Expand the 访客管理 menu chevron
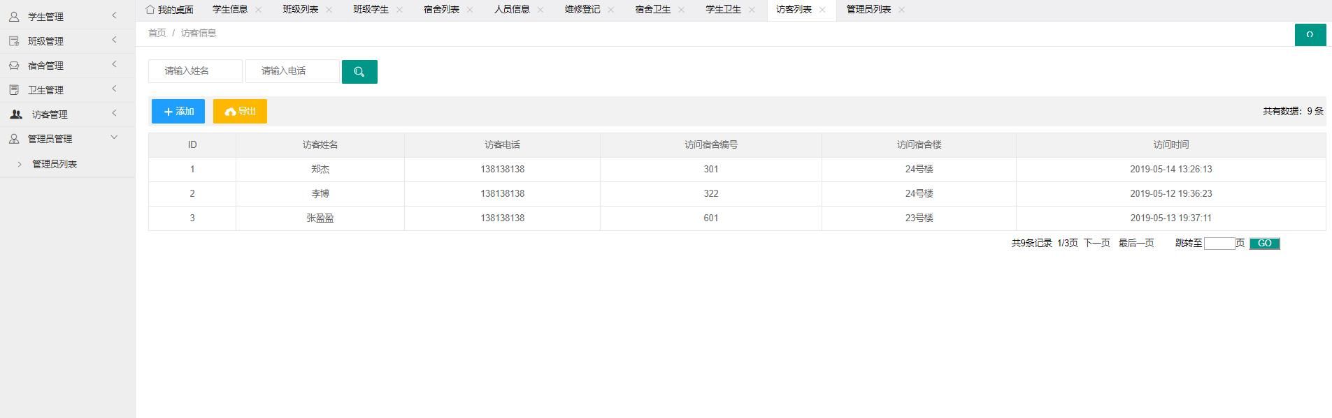 tap(114, 113)
